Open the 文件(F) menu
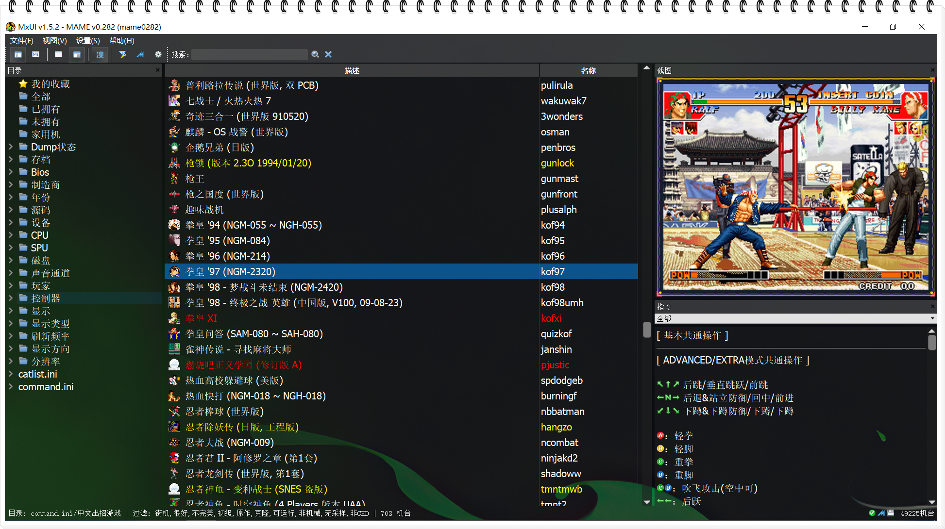The width and height of the screenshot is (945, 529). pos(20,41)
